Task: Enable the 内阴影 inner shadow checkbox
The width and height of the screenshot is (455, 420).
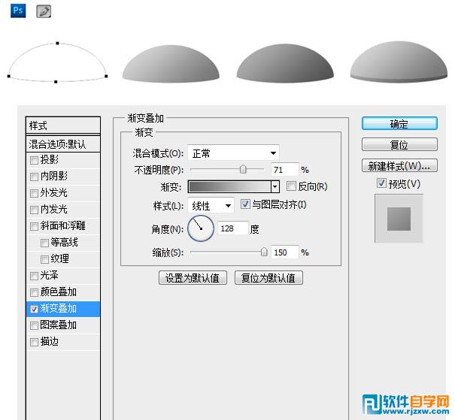Action: [34, 177]
